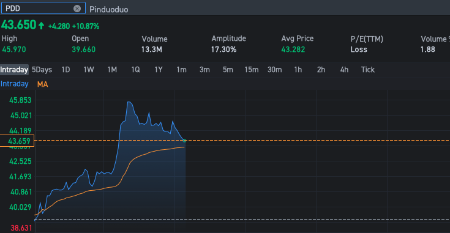450x233 pixels.
Task: Click the Avg Price value 43.282
Action: point(293,50)
